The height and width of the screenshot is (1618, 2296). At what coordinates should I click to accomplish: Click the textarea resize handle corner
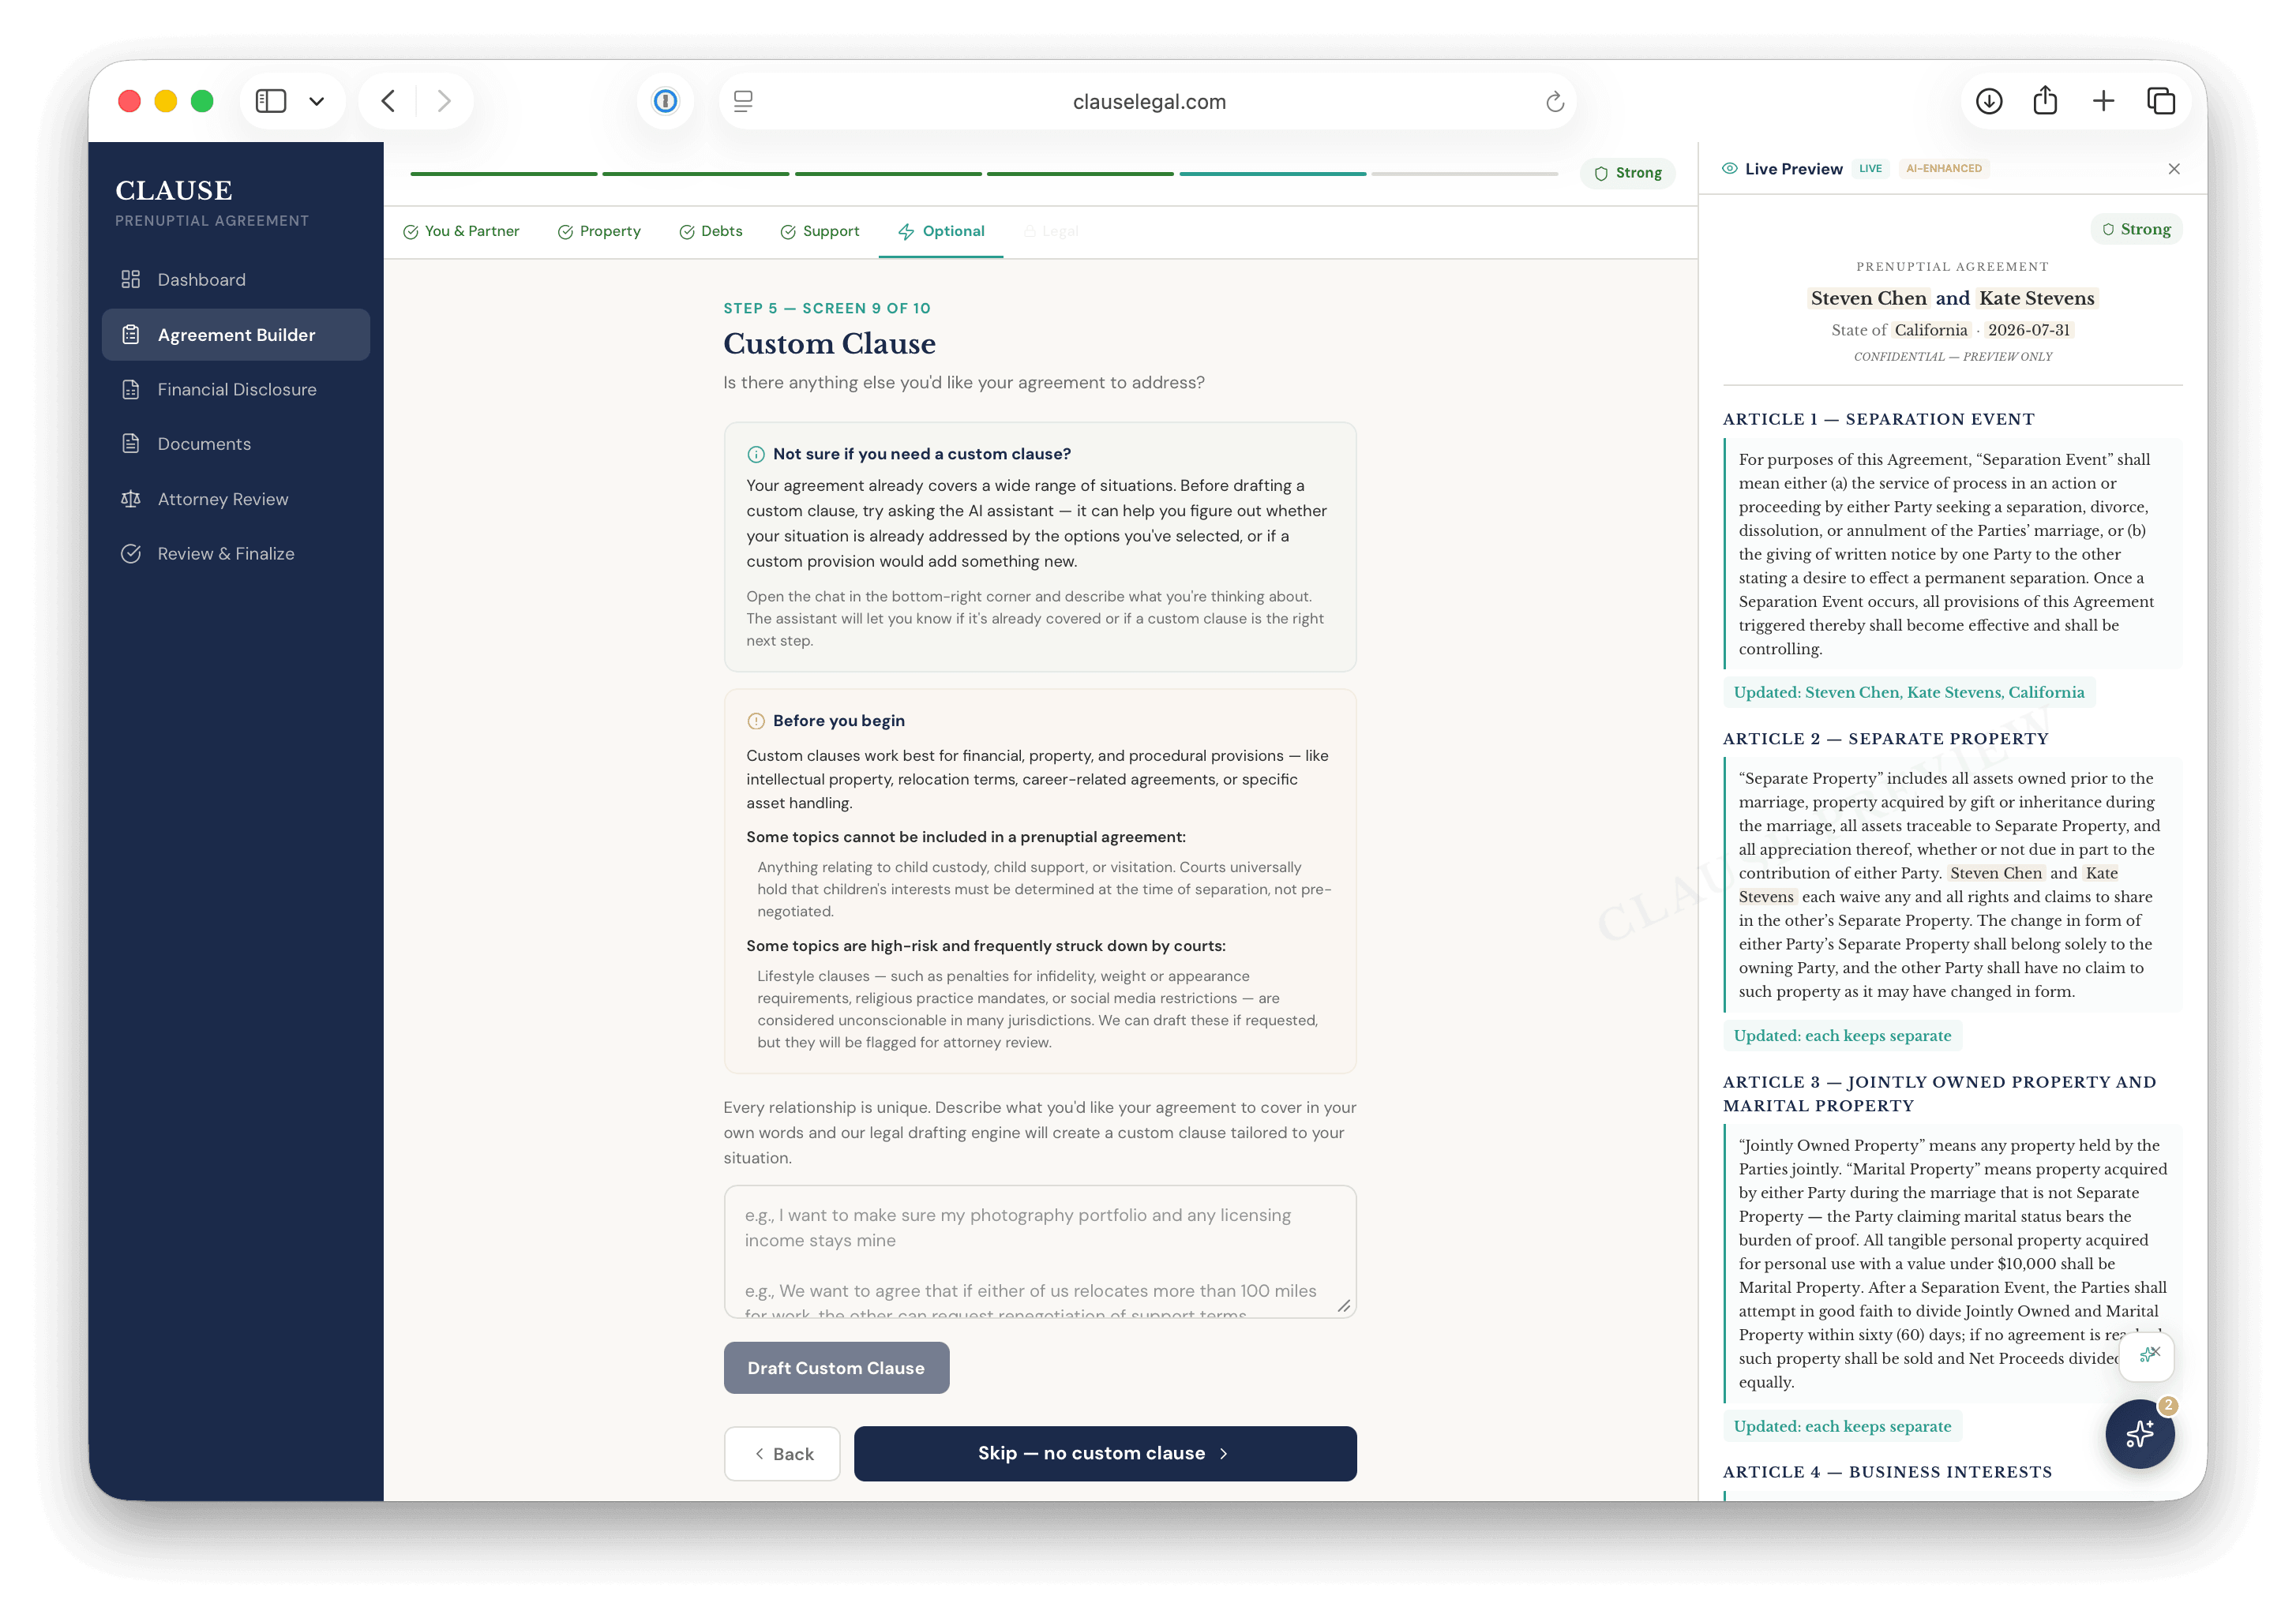pyautogui.click(x=1344, y=1306)
